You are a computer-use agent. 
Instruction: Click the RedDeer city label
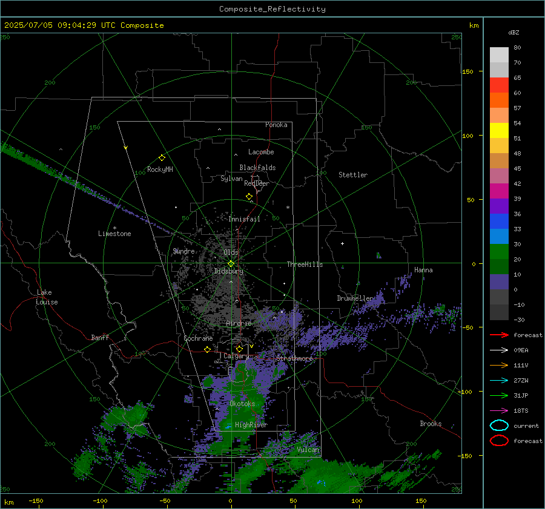[x=257, y=183]
